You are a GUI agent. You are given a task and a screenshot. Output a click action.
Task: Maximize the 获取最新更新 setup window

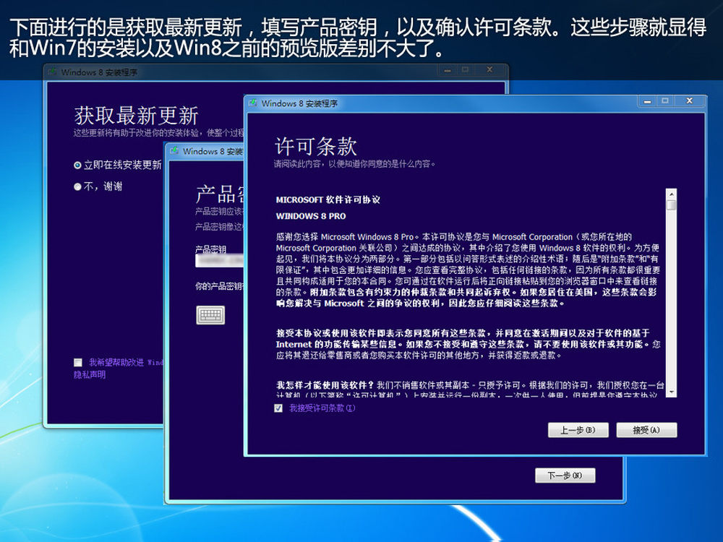click(465, 70)
